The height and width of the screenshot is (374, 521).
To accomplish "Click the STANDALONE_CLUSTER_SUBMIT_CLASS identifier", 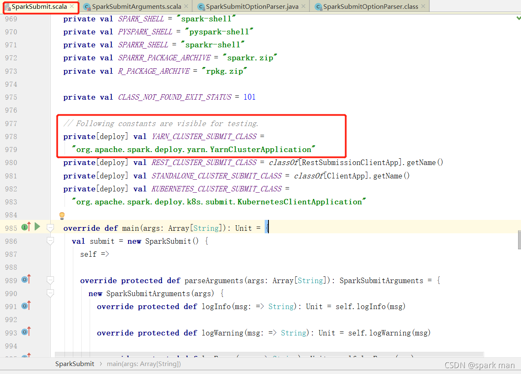I will [x=217, y=176].
